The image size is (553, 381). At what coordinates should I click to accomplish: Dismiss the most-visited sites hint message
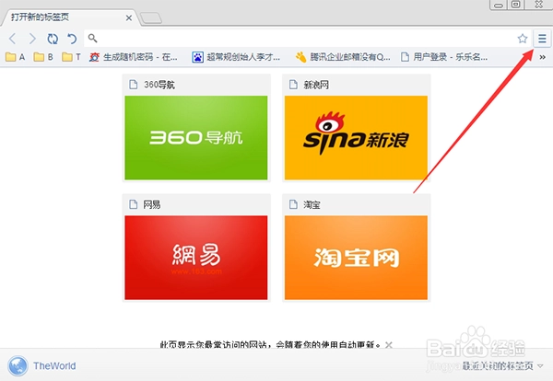pos(389,345)
